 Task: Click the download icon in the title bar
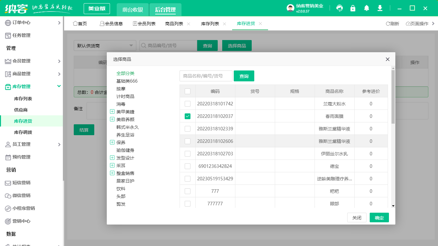coord(380,8)
